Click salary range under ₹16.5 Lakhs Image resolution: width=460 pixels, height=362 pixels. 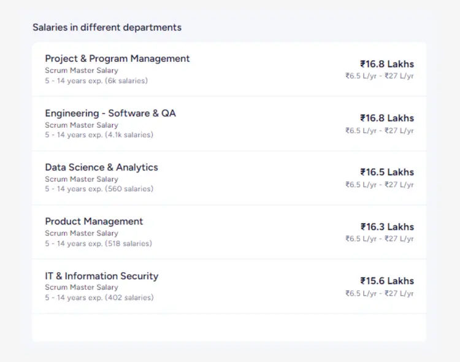pos(379,185)
